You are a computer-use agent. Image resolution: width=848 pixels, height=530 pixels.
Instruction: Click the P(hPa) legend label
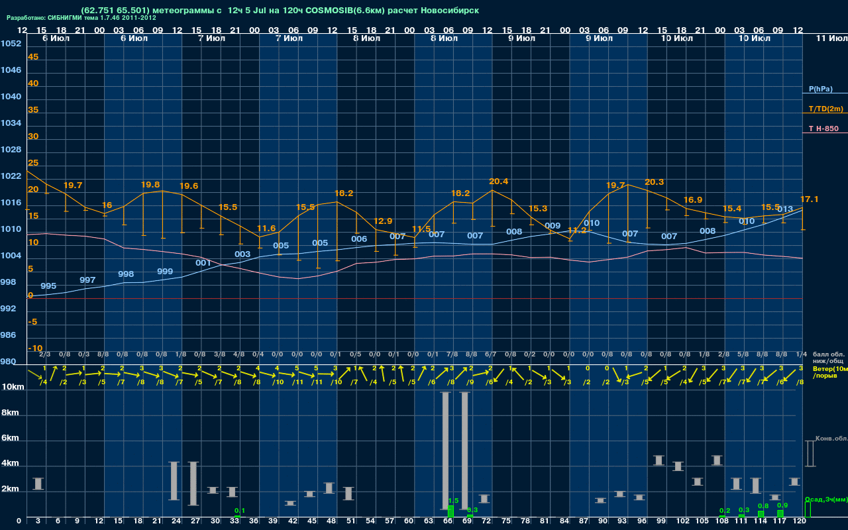pyautogui.click(x=820, y=89)
